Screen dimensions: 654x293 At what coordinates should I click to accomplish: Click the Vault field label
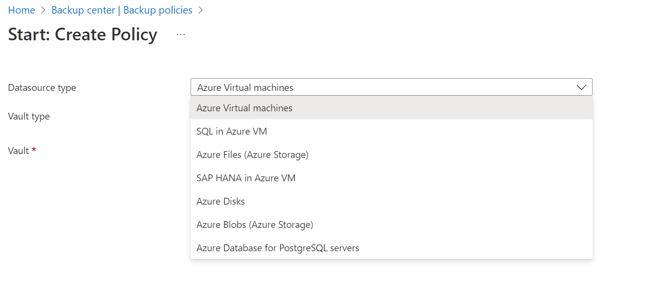[19, 151]
